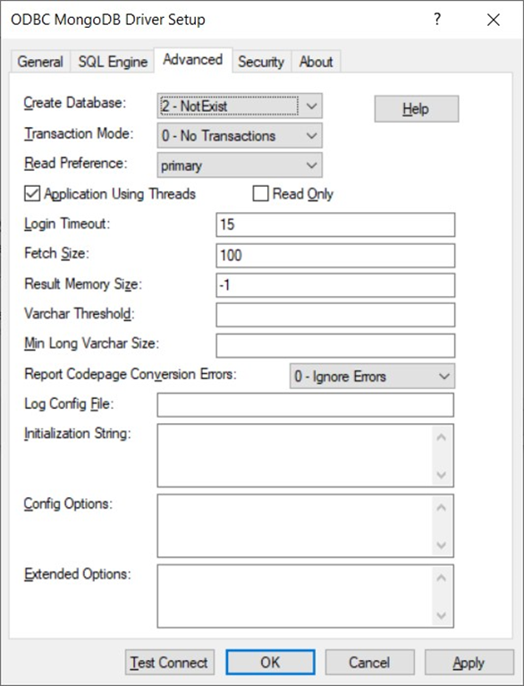Click down arrow in Config Options box
The image size is (524, 686).
point(442,545)
